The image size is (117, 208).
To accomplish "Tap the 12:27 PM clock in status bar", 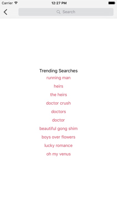I will coord(59,3).
